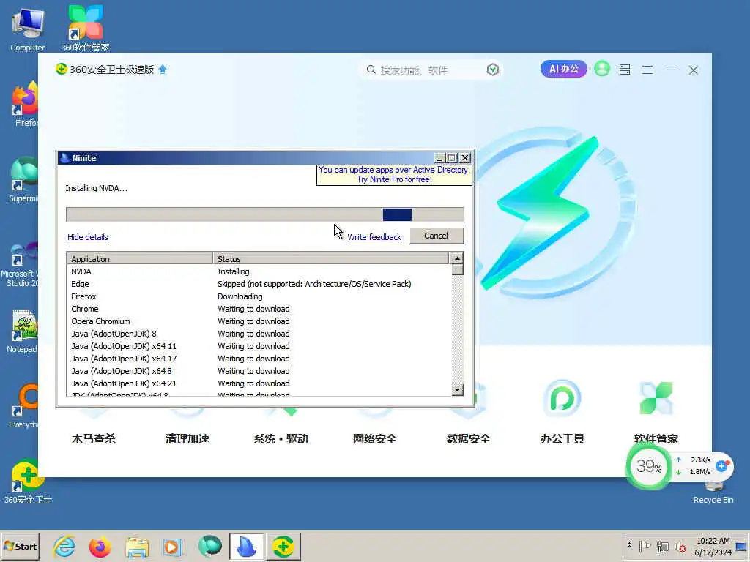The height and width of the screenshot is (562, 750).
Task: Open the 清理加速 section
Action: tap(187, 438)
